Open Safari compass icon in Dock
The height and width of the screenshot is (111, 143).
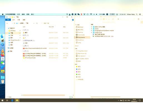coord(3,45)
